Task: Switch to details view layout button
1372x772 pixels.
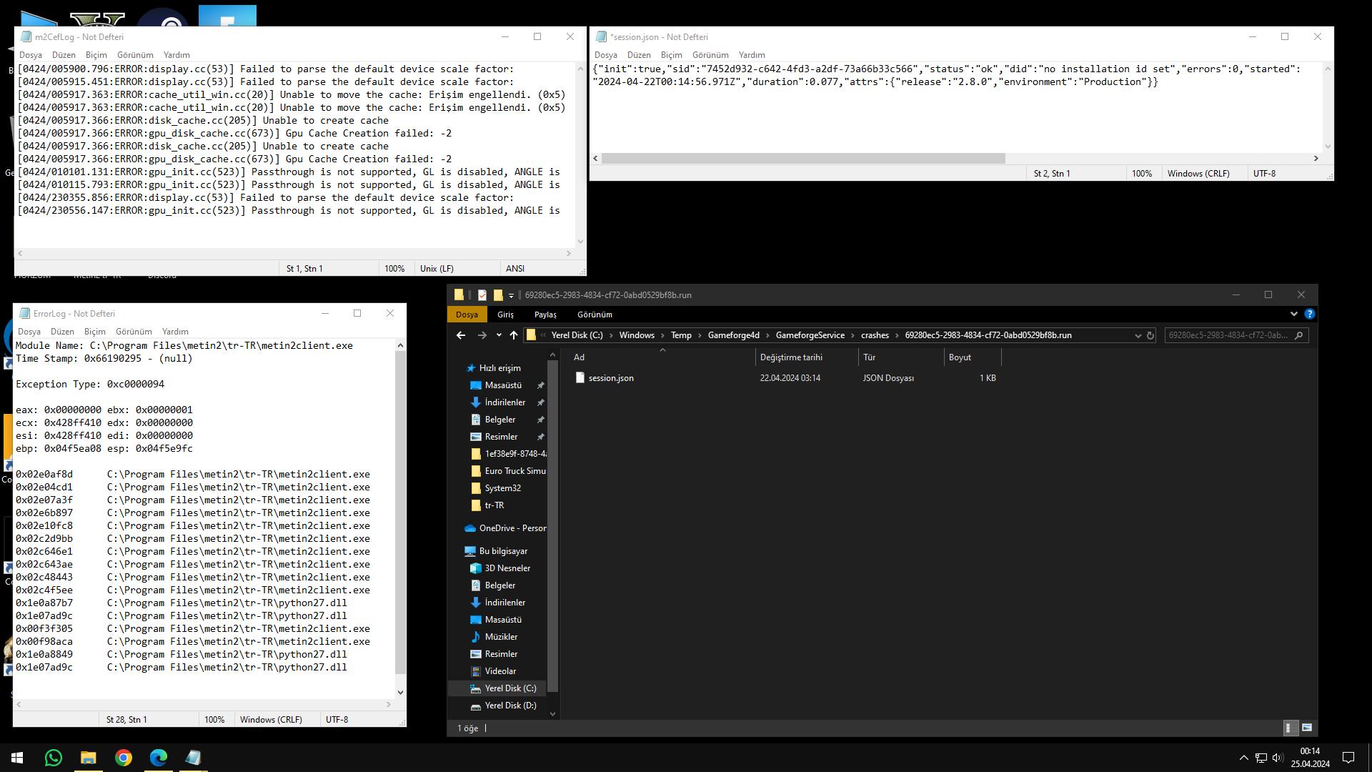Action: (1290, 728)
